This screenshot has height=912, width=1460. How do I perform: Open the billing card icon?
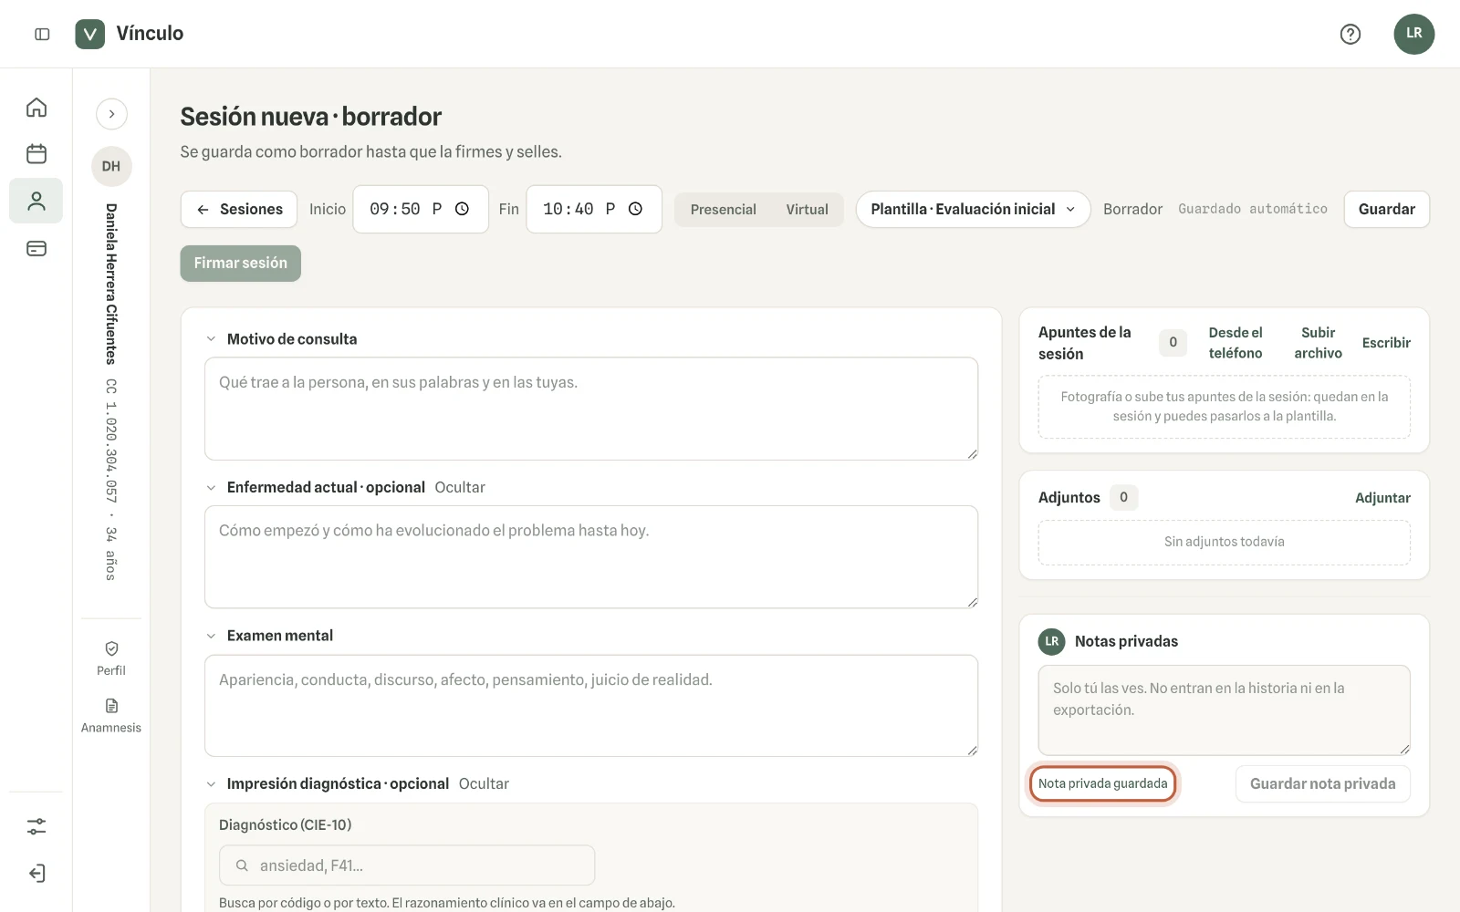(36, 248)
